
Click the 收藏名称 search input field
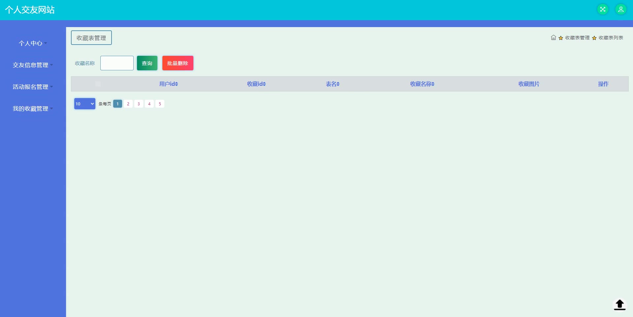pyautogui.click(x=117, y=63)
